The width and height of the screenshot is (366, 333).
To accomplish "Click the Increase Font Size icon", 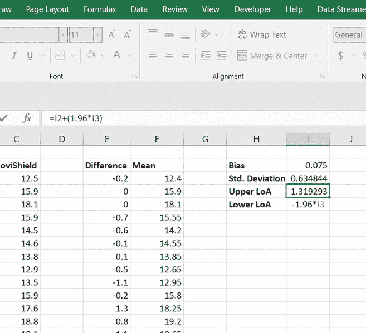I will pos(112,34).
